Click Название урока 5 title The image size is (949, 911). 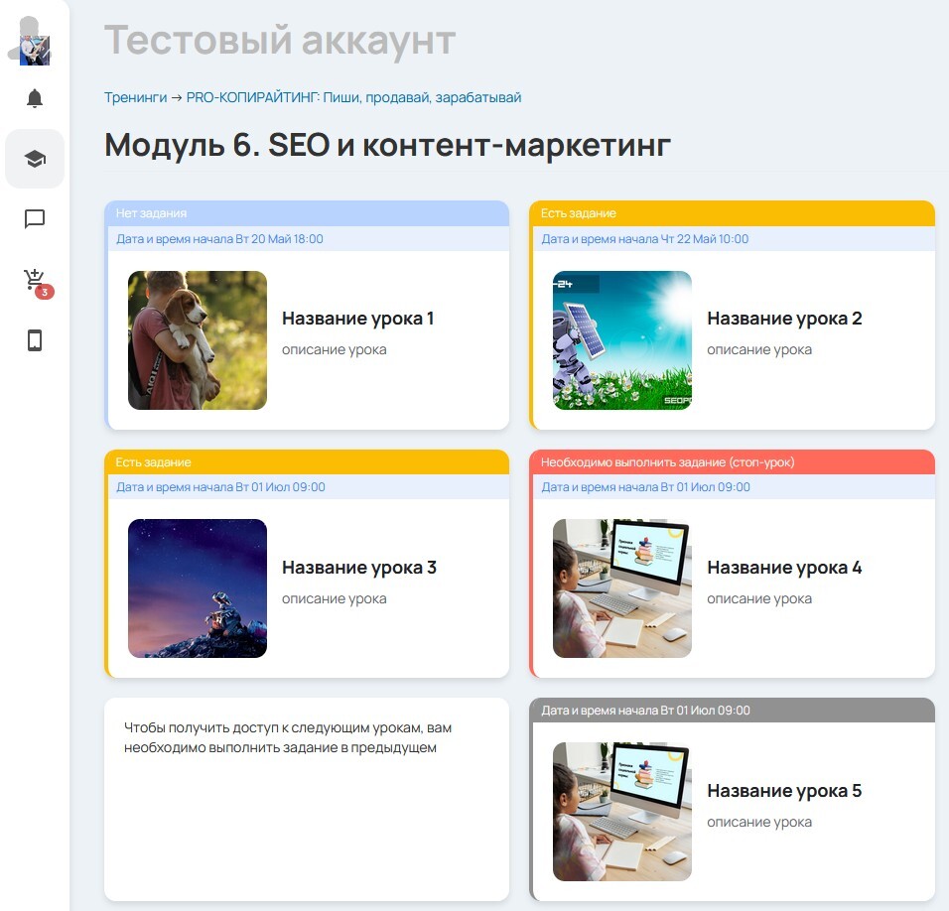784,791
